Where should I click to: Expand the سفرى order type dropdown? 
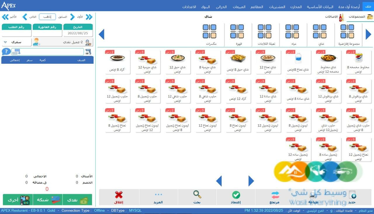click(x=5, y=42)
